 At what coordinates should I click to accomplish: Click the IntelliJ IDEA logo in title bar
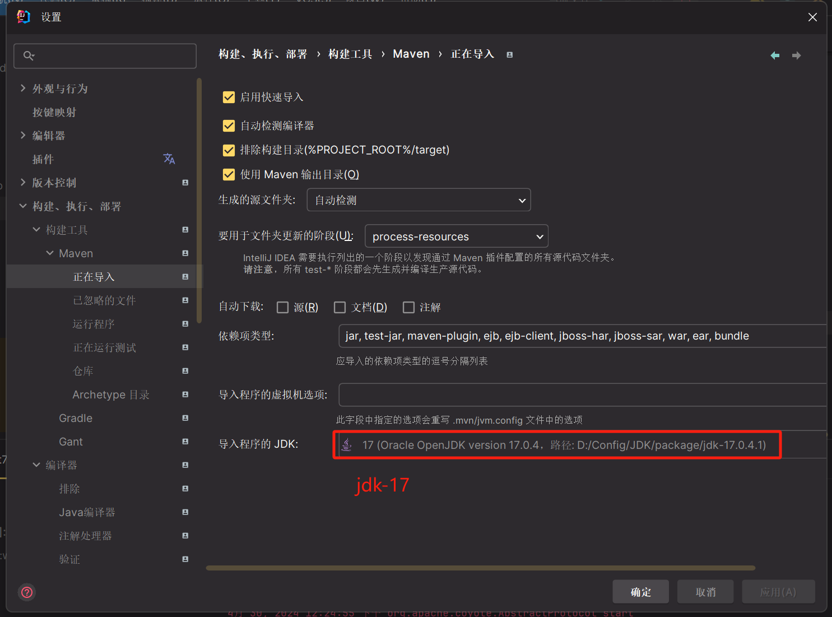(x=24, y=17)
